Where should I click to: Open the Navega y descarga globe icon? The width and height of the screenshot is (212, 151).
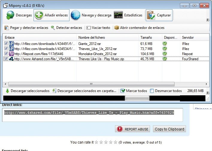click(x=75, y=15)
